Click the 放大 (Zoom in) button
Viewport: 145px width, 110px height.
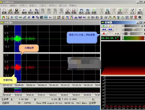[120, 11]
